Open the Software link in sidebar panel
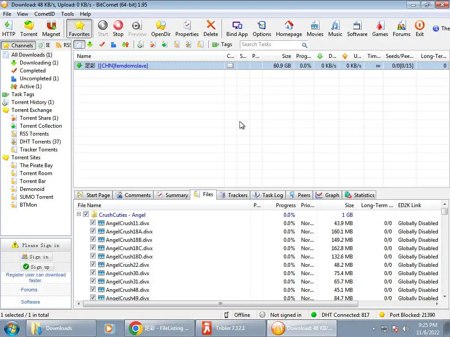 (30, 302)
